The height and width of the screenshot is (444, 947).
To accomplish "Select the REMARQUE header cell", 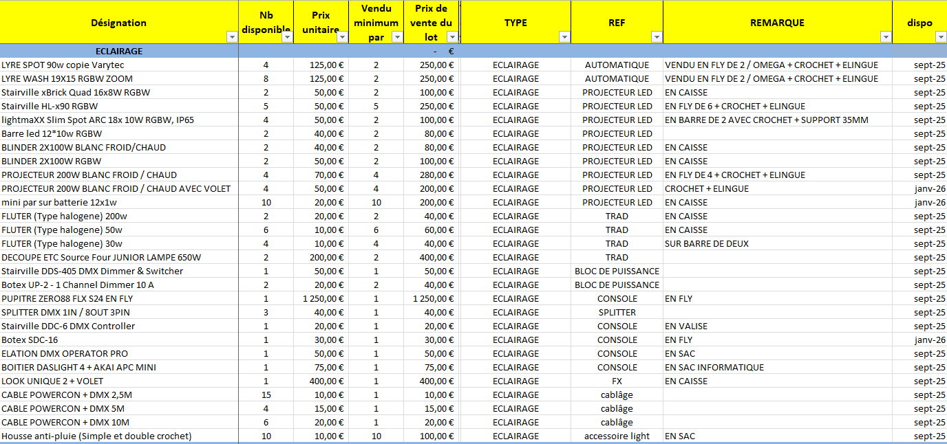I will click(x=778, y=22).
